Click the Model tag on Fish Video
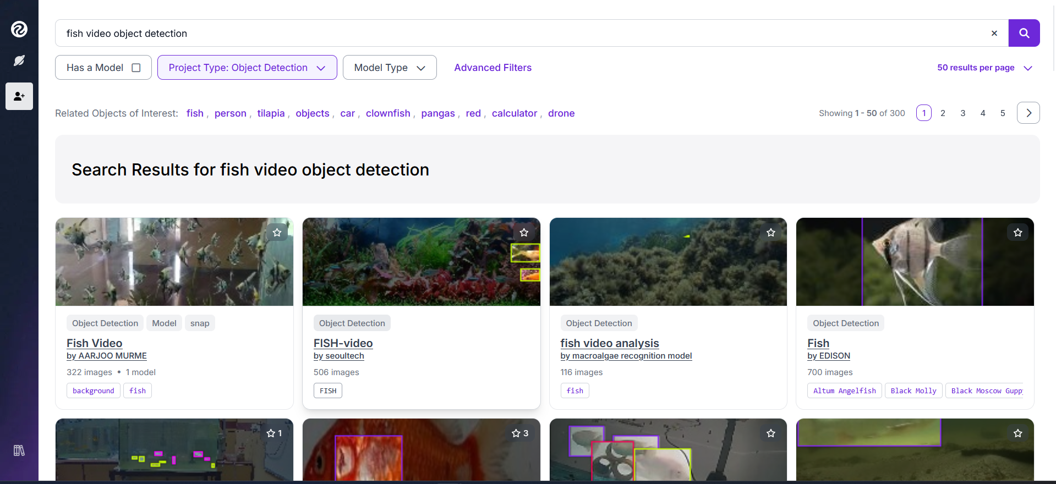 [x=164, y=323]
